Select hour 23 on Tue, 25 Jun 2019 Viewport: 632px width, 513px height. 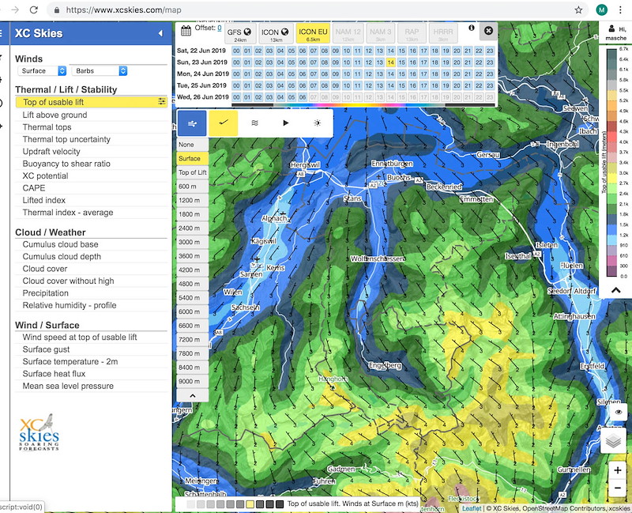pos(490,85)
